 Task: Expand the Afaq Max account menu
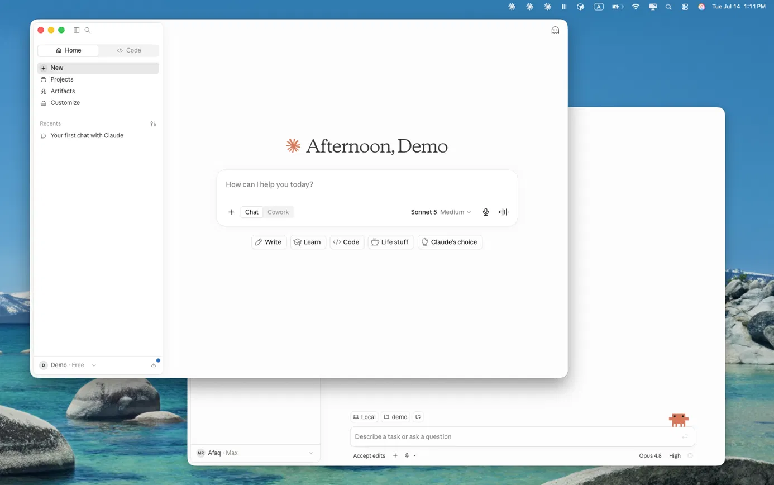pyautogui.click(x=255, y=453)
